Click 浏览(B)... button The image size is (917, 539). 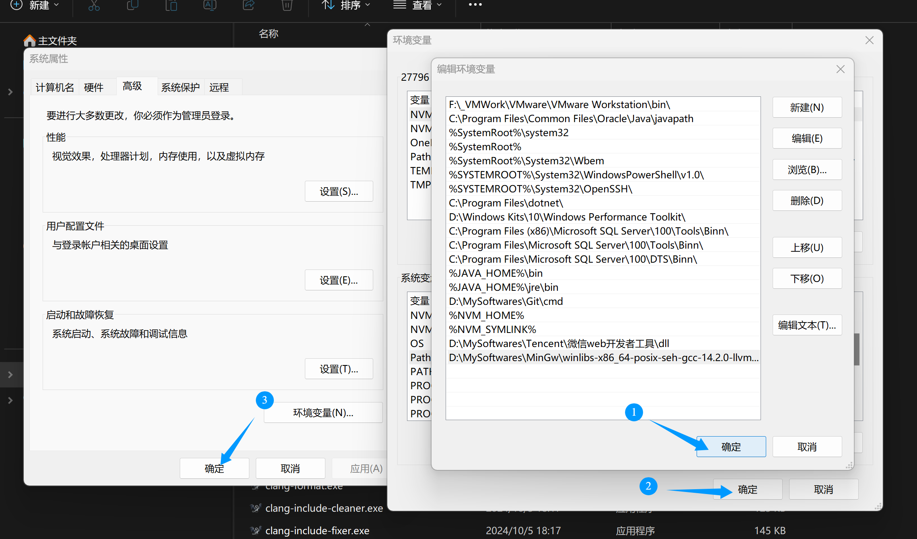(x=807, y=169)
